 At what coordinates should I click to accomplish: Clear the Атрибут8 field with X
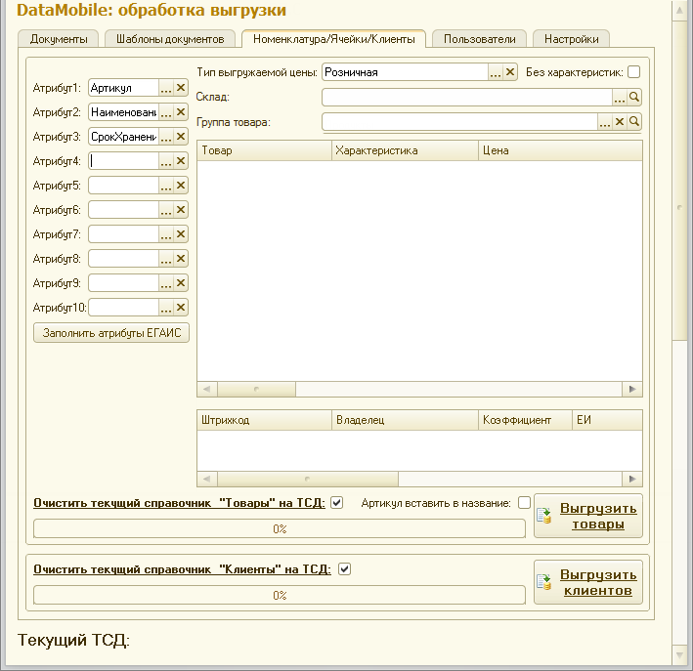[x=181, y=259]
